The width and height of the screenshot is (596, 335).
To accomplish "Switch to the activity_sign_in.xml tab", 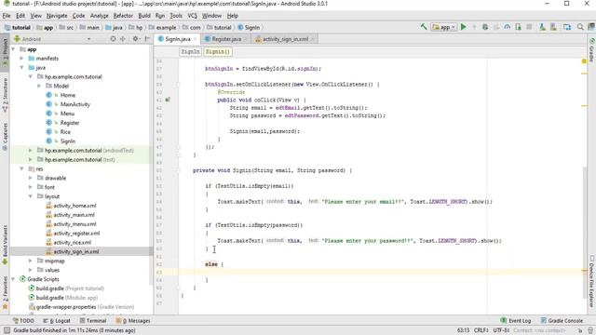I will coord(285,39).
